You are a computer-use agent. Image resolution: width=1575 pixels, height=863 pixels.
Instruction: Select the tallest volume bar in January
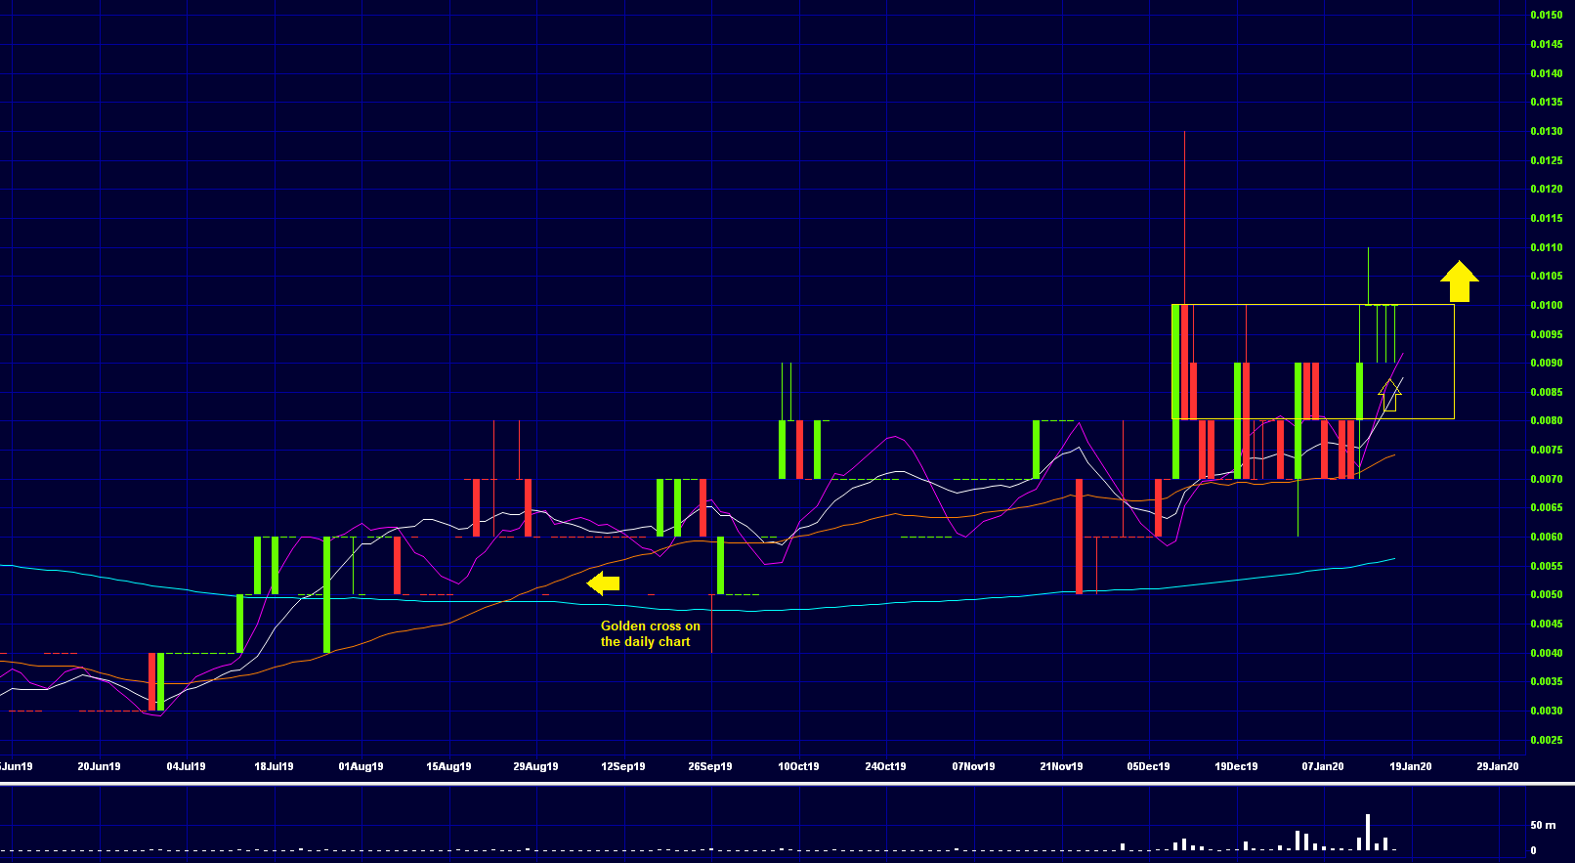click(x=1368, y=832)
